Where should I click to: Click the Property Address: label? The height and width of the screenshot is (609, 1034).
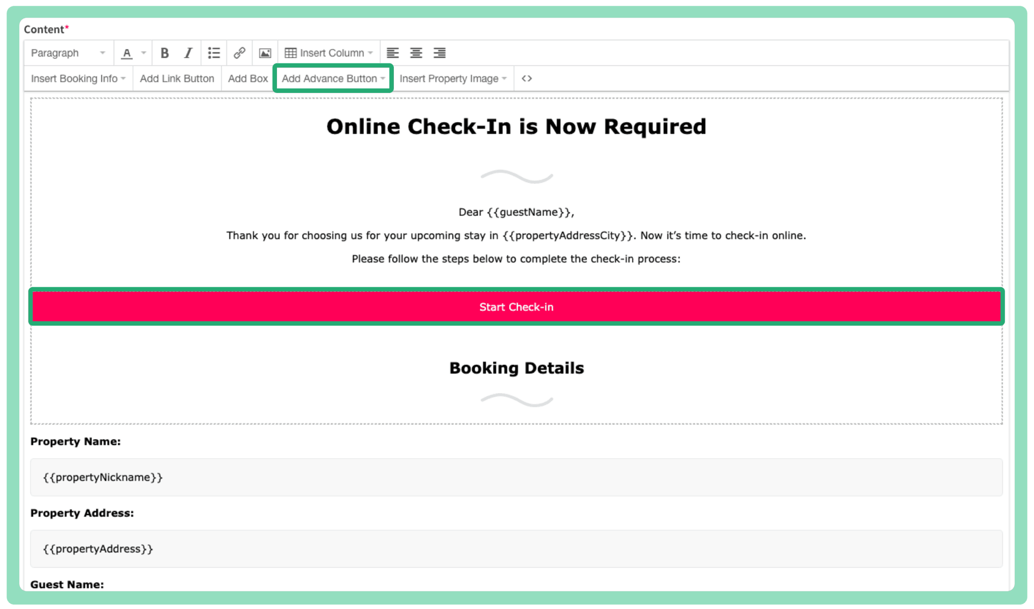(82, 513)
